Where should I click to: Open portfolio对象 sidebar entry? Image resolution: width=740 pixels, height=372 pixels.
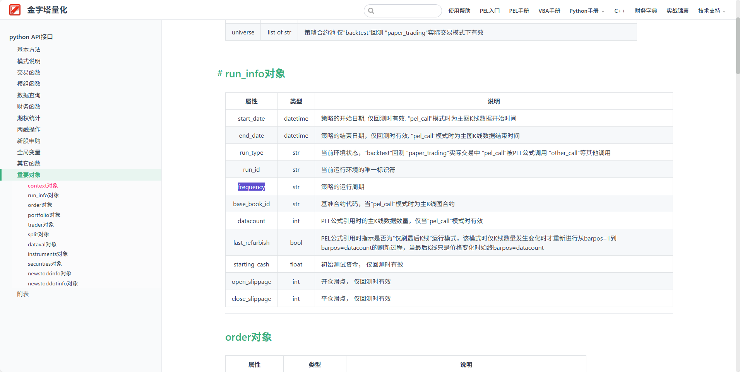pyautogui.click(x=44, y=215)
